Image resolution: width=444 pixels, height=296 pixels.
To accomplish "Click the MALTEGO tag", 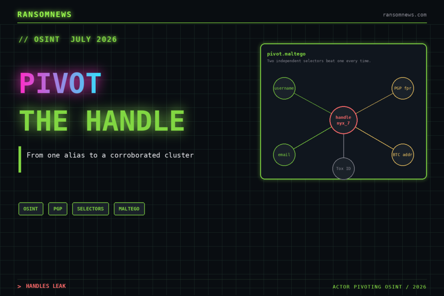I will point(129,209).
